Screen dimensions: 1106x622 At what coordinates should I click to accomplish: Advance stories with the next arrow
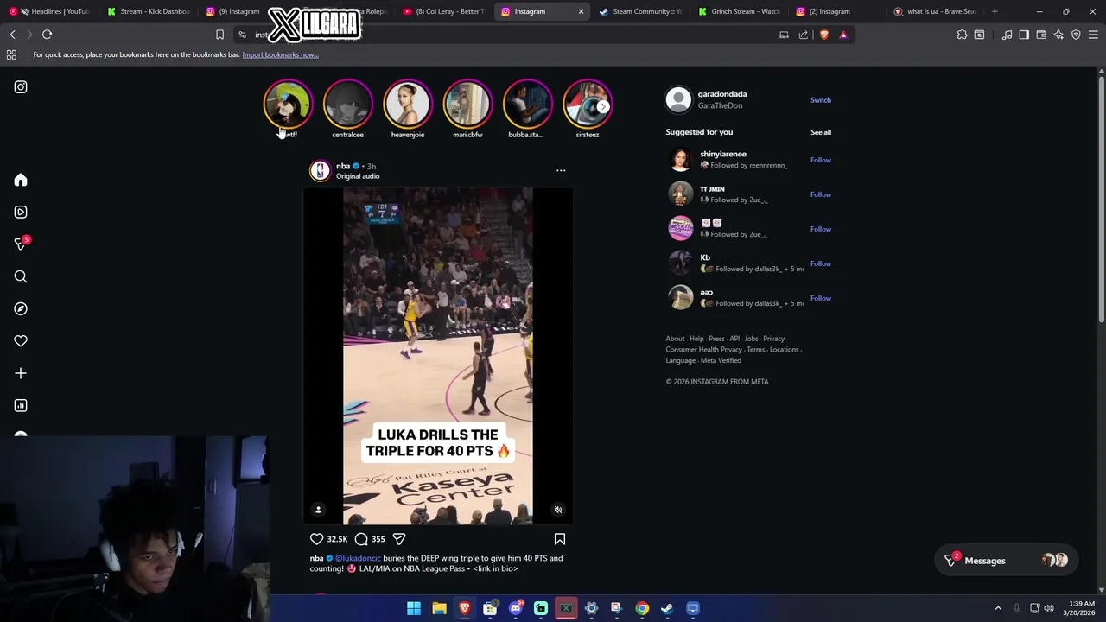tap(603, 107)
